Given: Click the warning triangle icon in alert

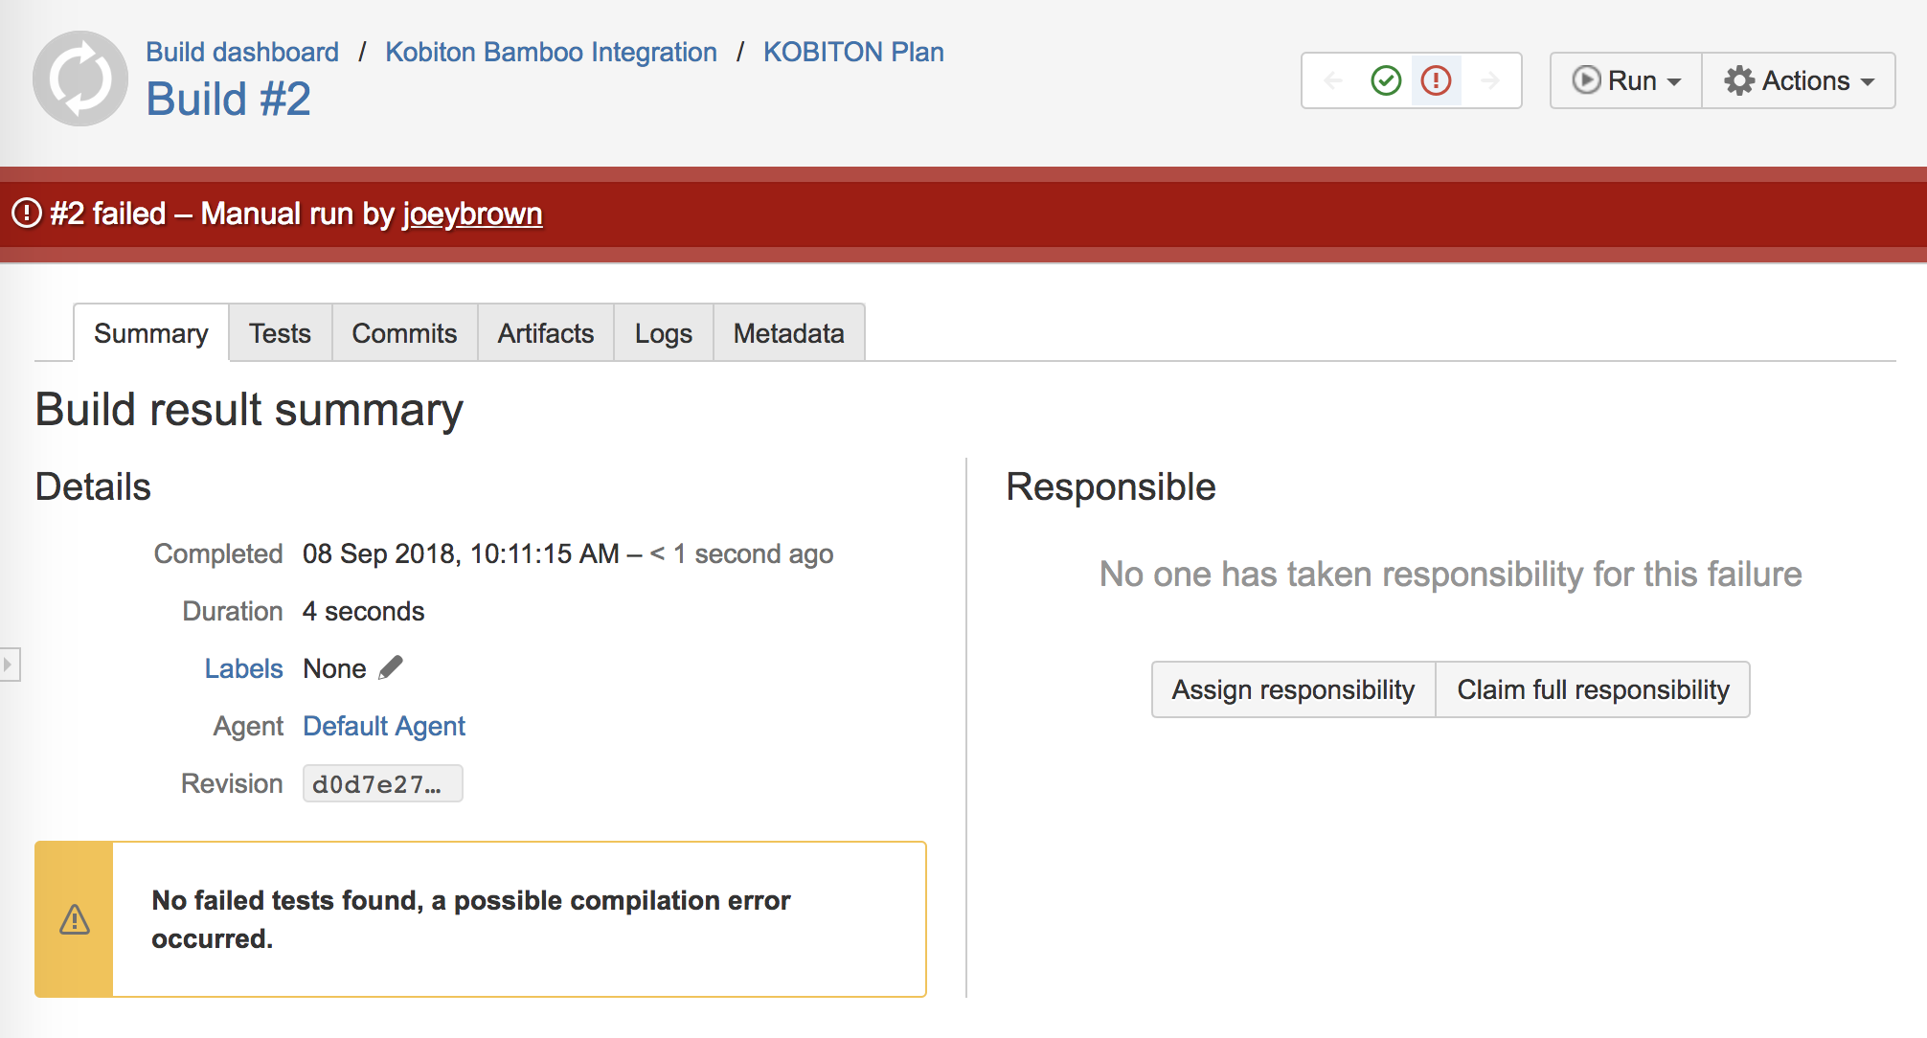Looking at the screenshot, I should 75,919.
